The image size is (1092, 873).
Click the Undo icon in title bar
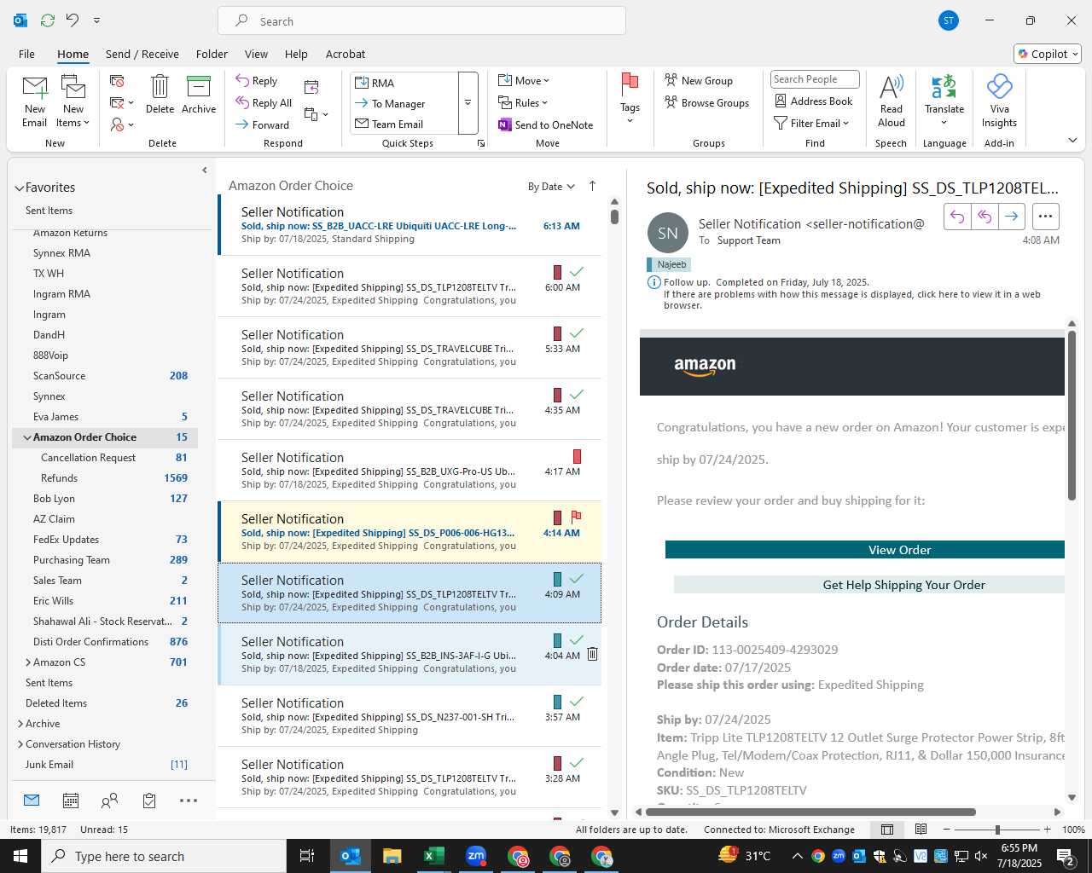(73, 20)
